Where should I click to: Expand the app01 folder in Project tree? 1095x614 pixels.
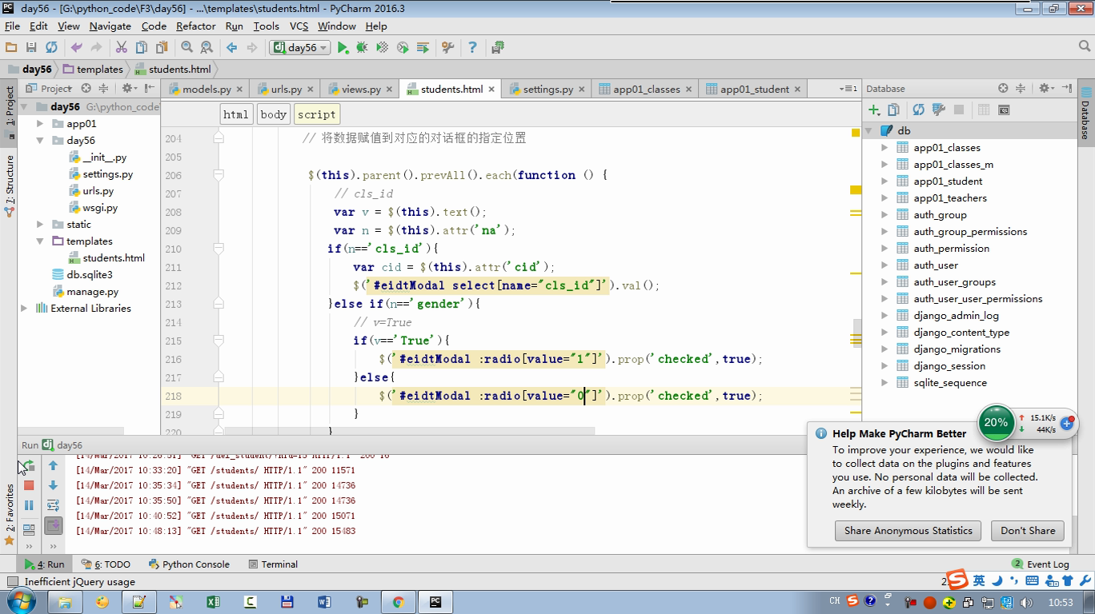[x=40, y=124]
